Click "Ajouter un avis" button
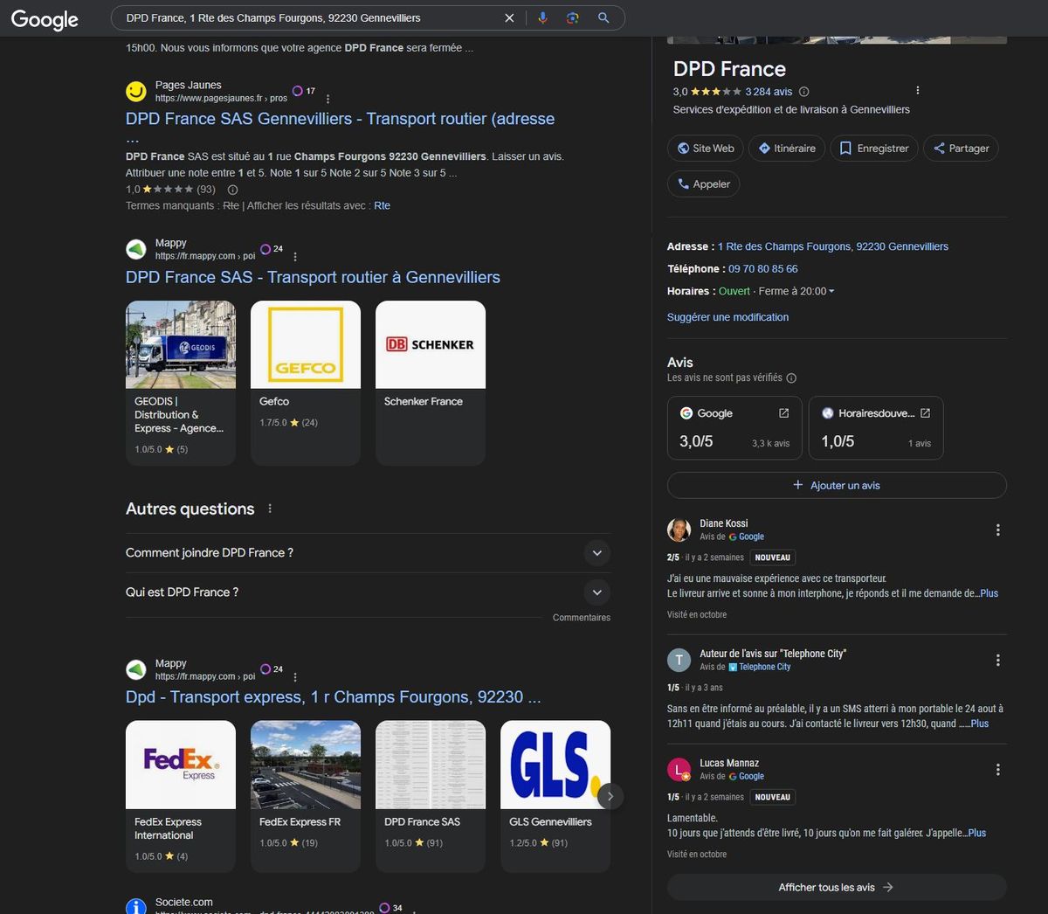This screenshot has width=1048, height=914. point(836,486)
